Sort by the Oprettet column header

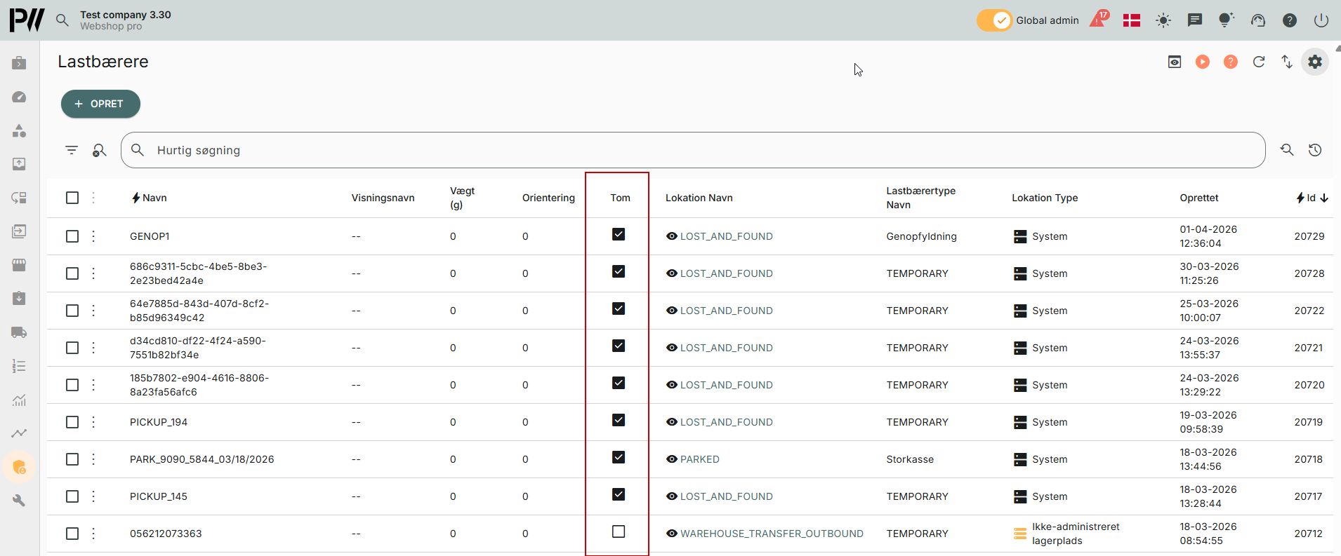(1198, 198)
